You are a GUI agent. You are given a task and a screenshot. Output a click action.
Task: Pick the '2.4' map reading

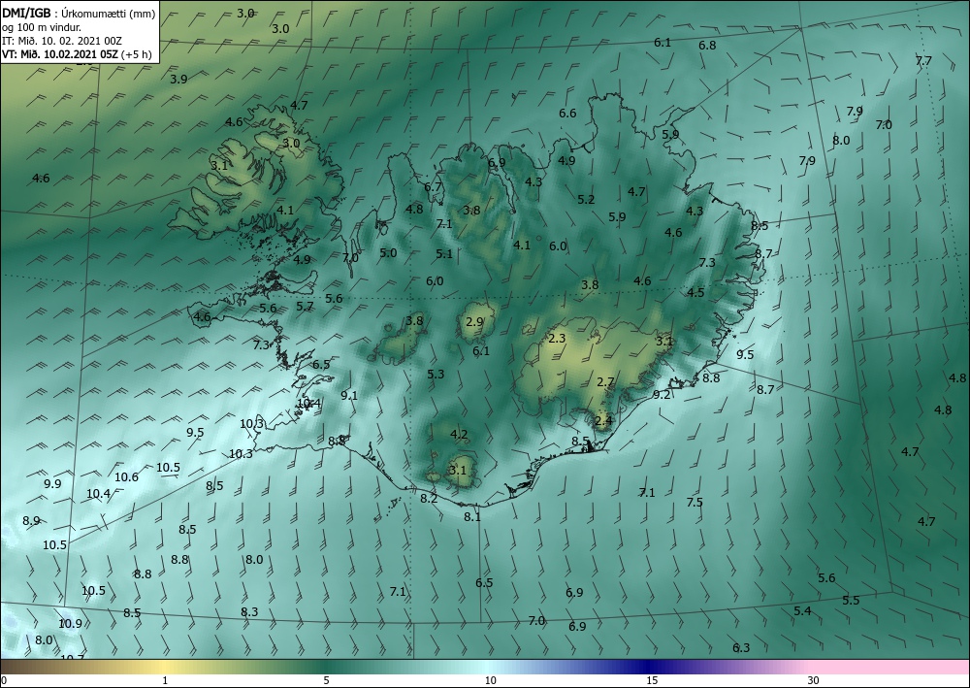tap(603, 421)
